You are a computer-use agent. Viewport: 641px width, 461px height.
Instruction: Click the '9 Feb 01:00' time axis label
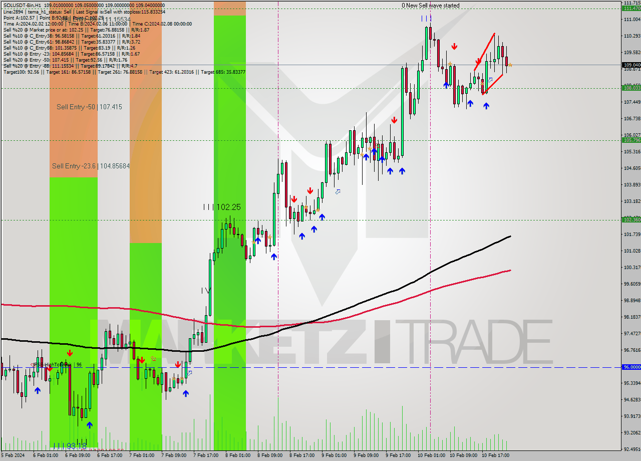click(x=334, y=455)
